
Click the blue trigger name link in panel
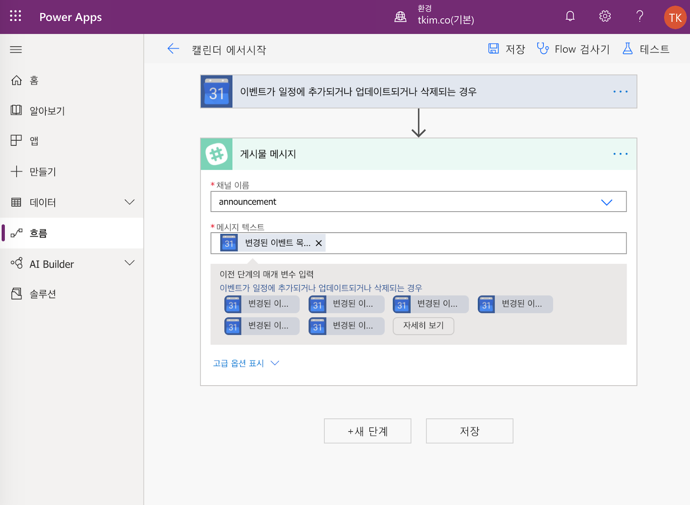[x=321, y=288]
